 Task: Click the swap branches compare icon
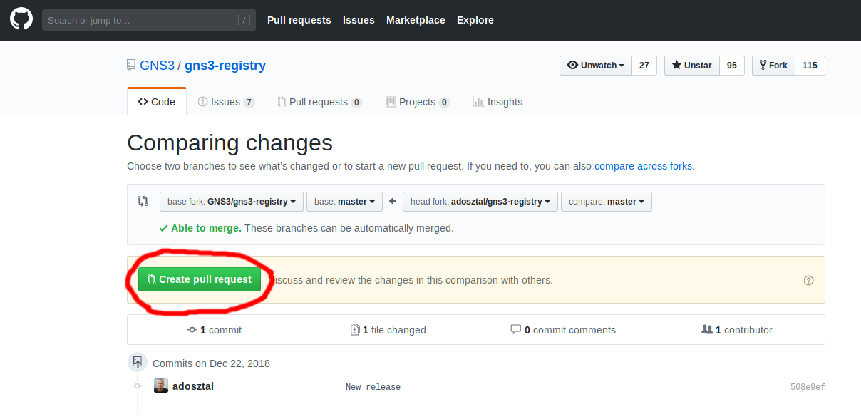coord(143,202)
